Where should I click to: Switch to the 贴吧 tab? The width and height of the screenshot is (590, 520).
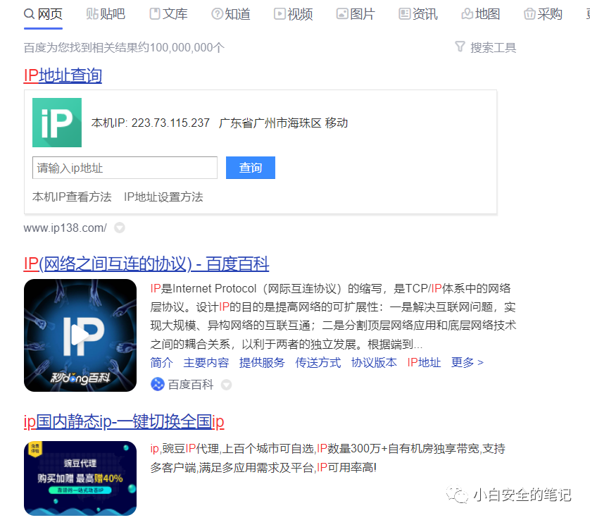(x=106, y=14)
